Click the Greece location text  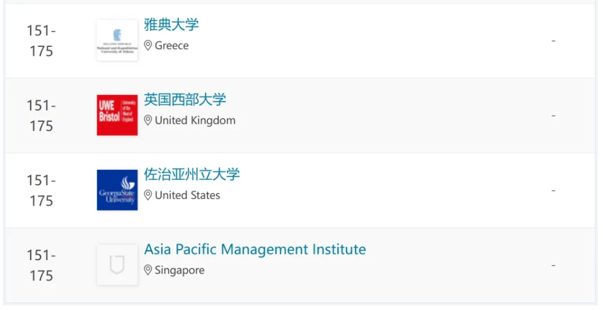[x=172, y=46]
